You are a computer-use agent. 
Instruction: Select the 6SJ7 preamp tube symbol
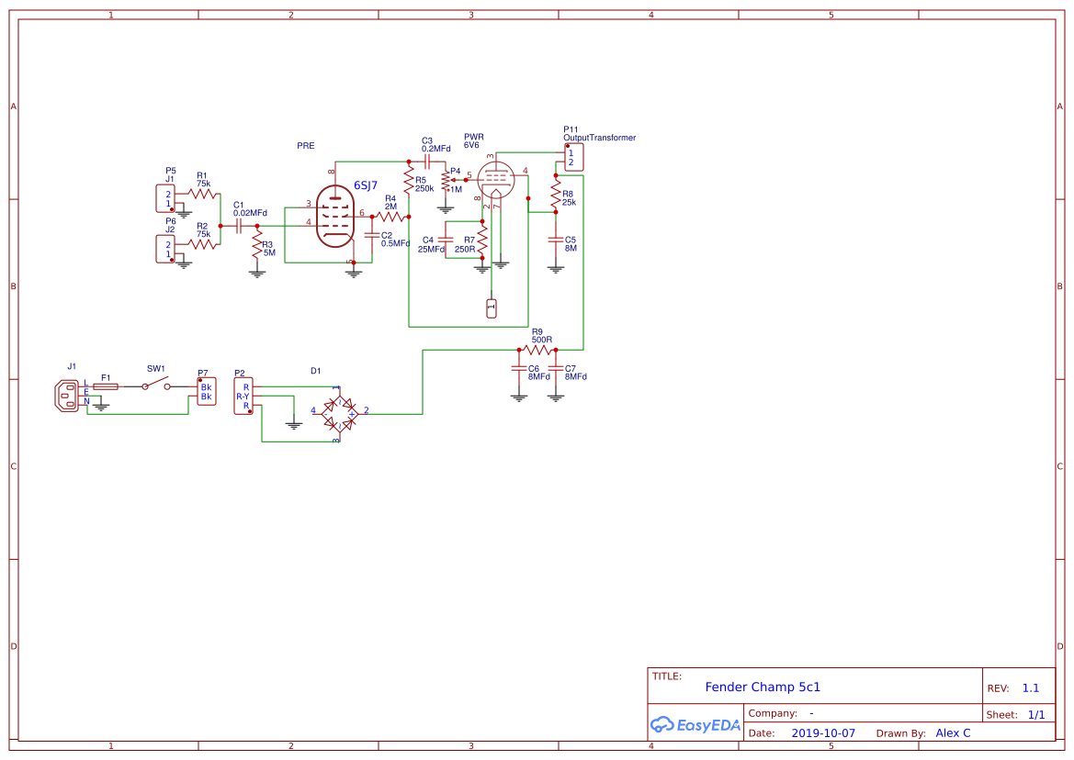click(x=335, y=217)
